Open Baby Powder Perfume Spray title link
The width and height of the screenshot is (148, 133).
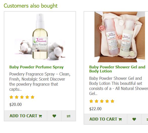pyautogui.click(x=36, y=67)
